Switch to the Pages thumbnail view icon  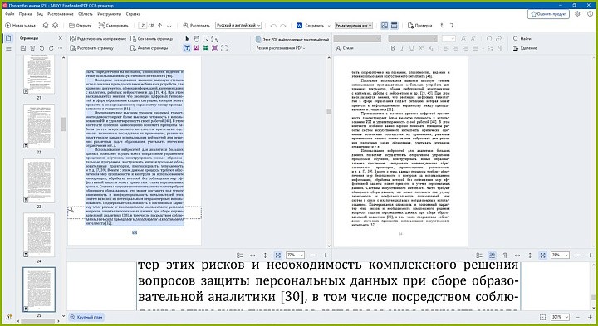coord(9,38)
